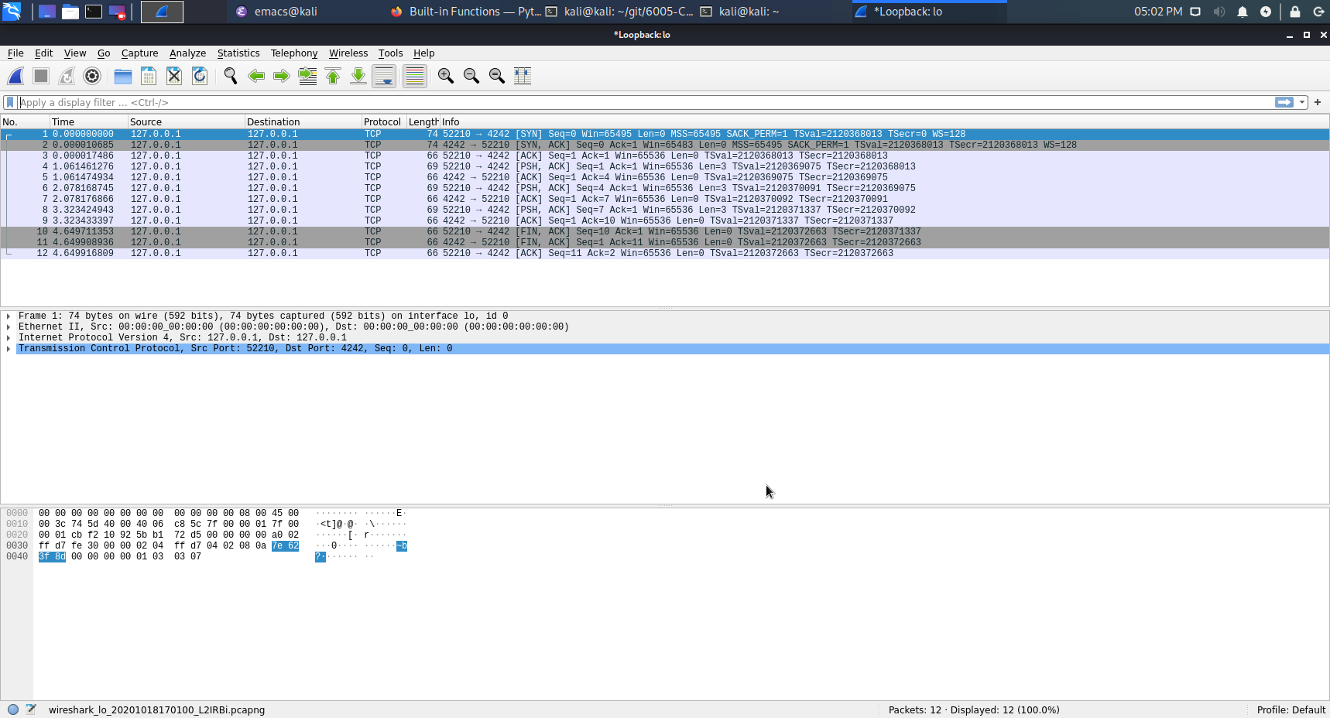Viewport: 1330px width, 718px height.
Task: Open the display filter history dropdown
Action: click(x=1302, y=102)
